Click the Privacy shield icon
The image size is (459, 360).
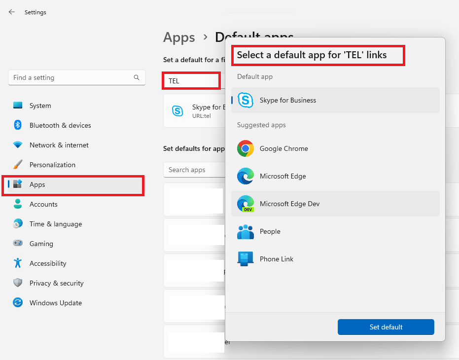click(18, 283)
